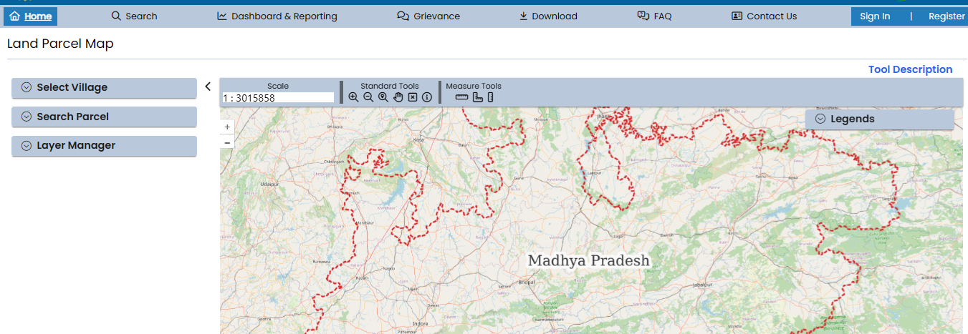Open the Tool Description link
The width and height of the screenshot is (968, 334).
coord(910,69)
